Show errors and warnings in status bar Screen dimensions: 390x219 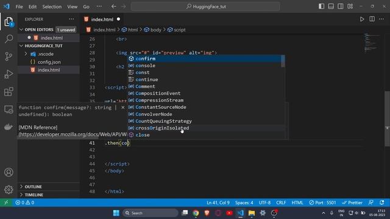click(24, 203)
